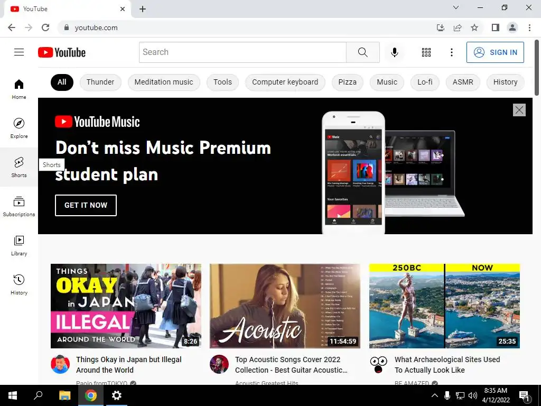This screenshot has height=406, width=541.
Task: Toggle Chrome side panel
Action: 496,27
